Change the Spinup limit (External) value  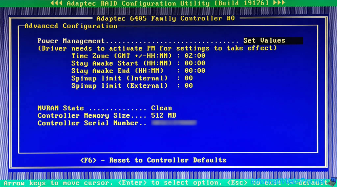(189, 86)
